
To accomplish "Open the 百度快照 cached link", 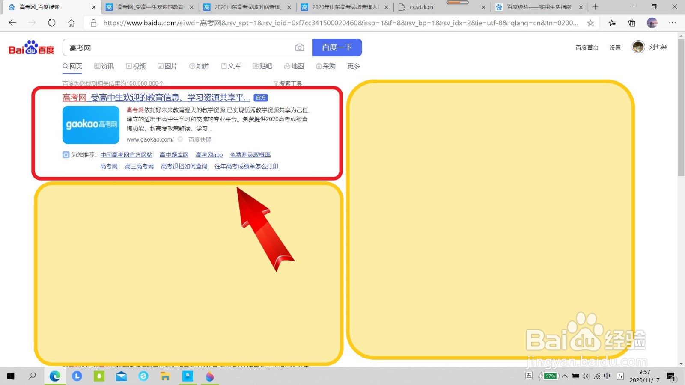I will point(200,139).
